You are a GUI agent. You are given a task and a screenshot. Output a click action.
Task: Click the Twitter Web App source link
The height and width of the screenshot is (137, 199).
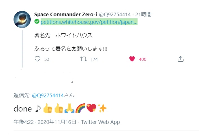(100, 122)
